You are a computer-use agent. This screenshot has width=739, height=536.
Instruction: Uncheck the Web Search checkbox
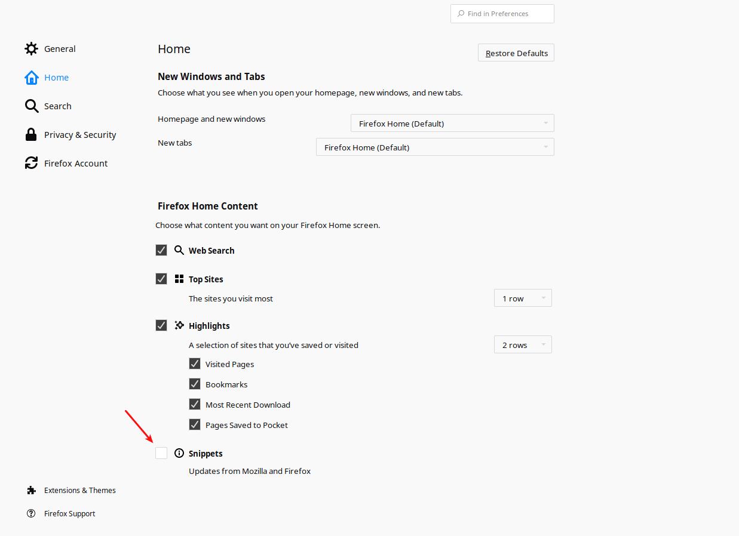coord(161,250)
